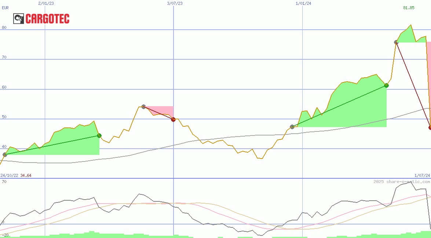Click the red 34.64 starting price value

tap(26, 176)
